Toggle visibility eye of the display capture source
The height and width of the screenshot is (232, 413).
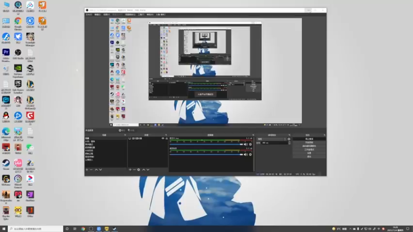point(163,138)
